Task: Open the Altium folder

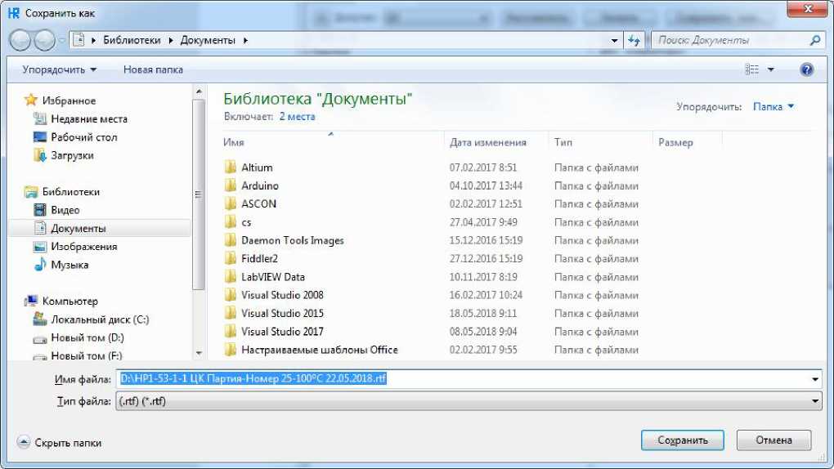Action: point(257,167)
